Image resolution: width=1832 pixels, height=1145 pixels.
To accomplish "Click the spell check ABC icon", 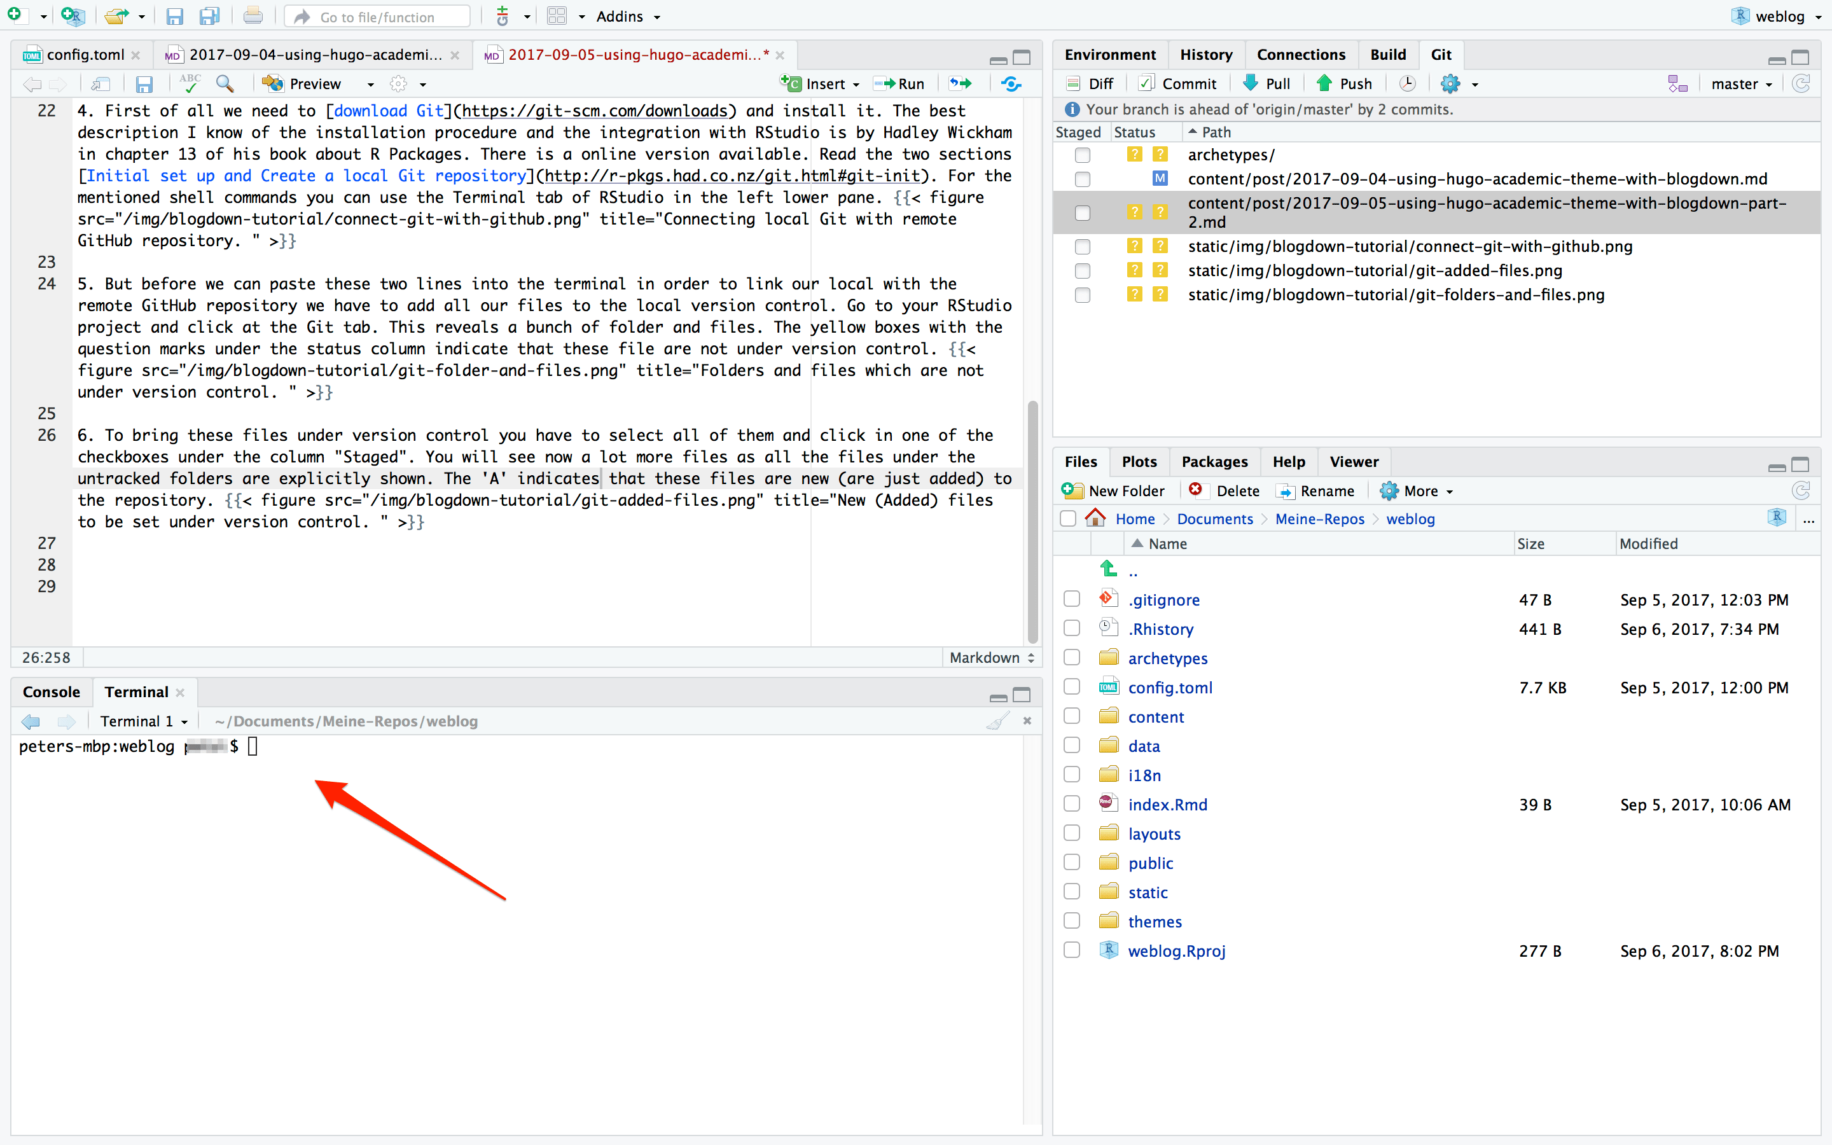I will pos(190,83).
